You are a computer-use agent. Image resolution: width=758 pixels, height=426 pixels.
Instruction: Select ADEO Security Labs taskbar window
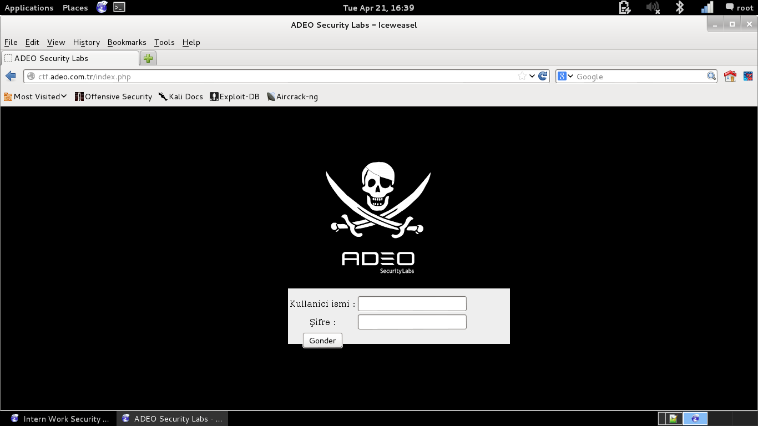[x=173, y=419]
